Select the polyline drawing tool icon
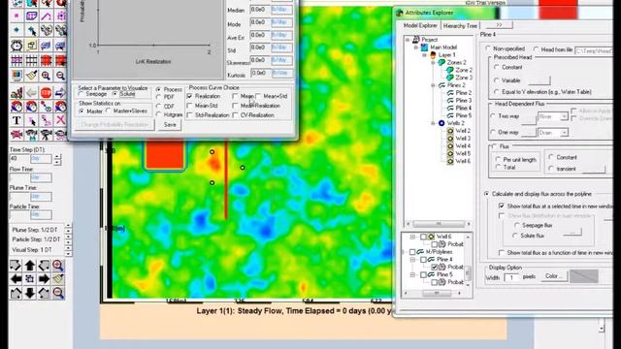This screenshot has height=349, width=621. coord(46,16)
